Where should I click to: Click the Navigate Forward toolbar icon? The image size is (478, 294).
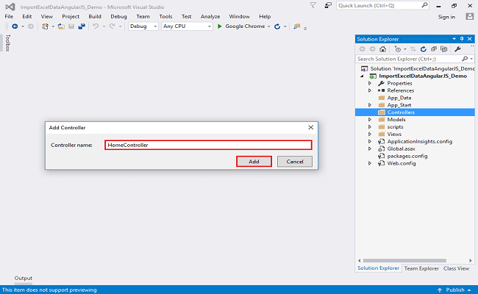coord(31,26)
